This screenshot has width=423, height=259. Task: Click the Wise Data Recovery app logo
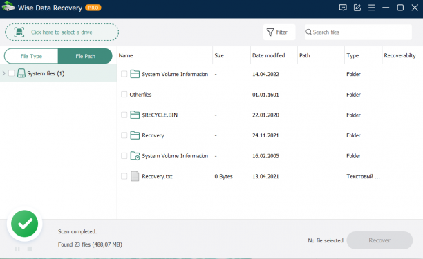click(x=8, y=6)
